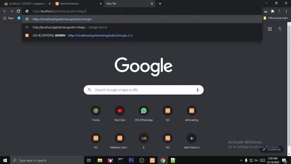Open the notification center icon

[284, 160]
